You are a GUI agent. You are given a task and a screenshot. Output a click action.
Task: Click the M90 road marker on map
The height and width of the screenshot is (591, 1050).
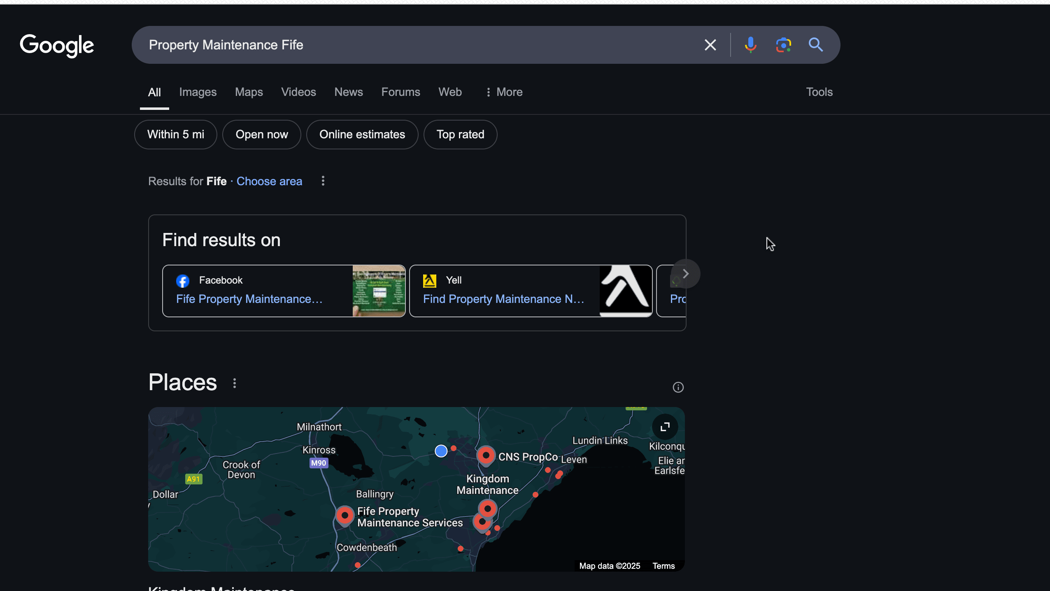click(x=319, y=463)
